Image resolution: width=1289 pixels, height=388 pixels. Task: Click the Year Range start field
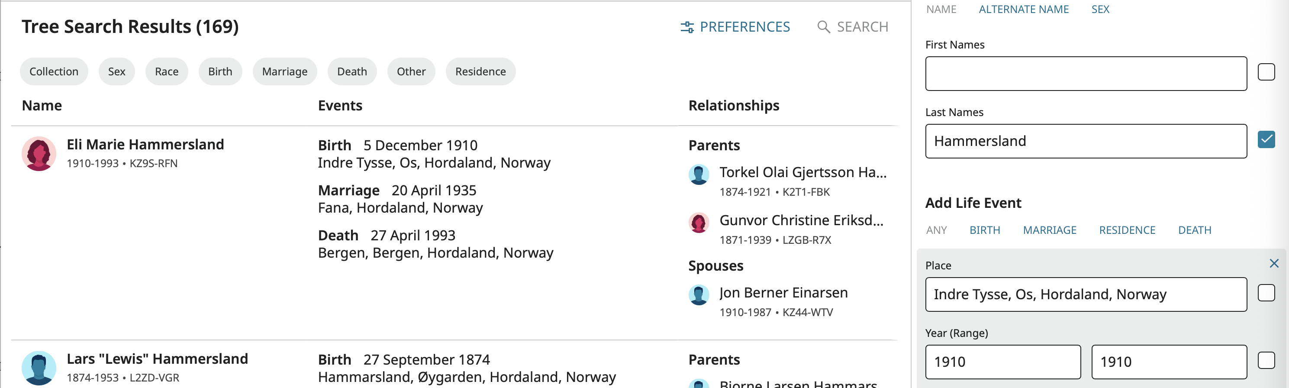tap(1002, 362)
